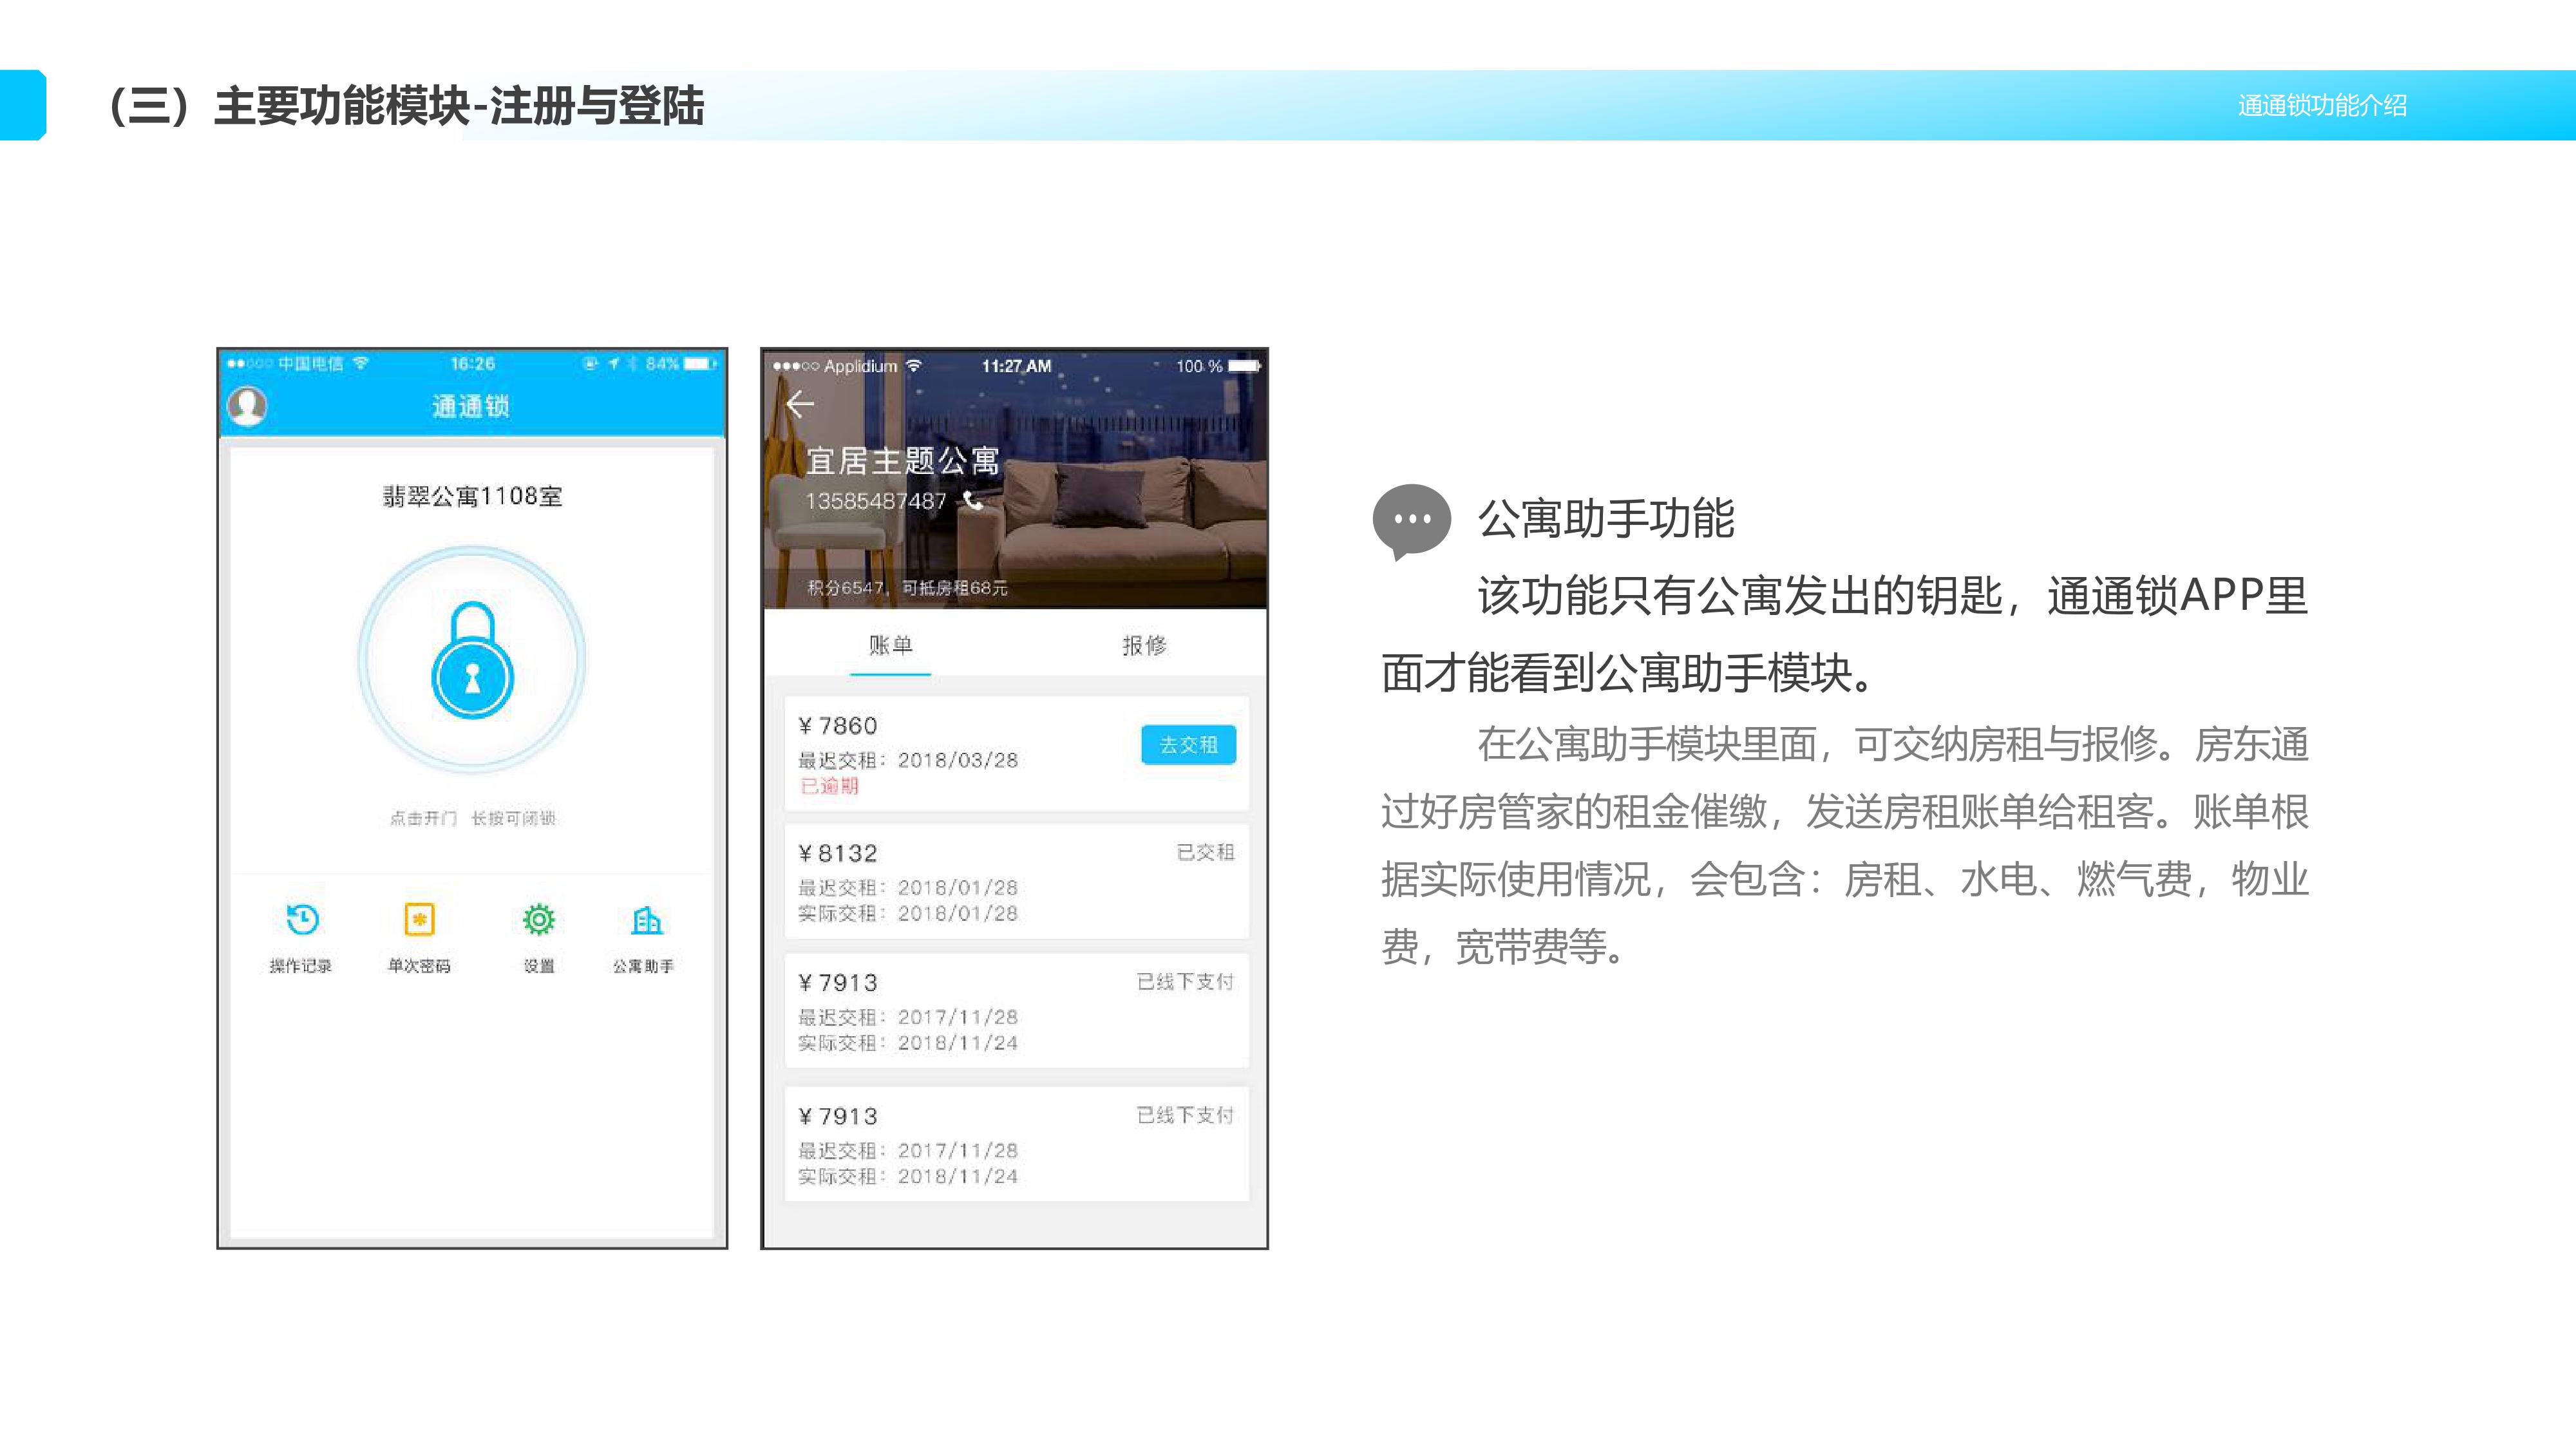Switch to the 报修 repair tab
Image resolution: width=2576 pixels, height=1449 pixels.
pos(1144,646)
